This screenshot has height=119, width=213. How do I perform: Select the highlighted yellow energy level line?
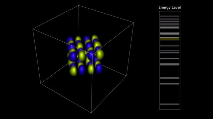(x=170, y=39)
